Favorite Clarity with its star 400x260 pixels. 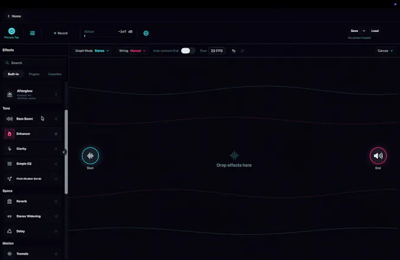(56, 149)
